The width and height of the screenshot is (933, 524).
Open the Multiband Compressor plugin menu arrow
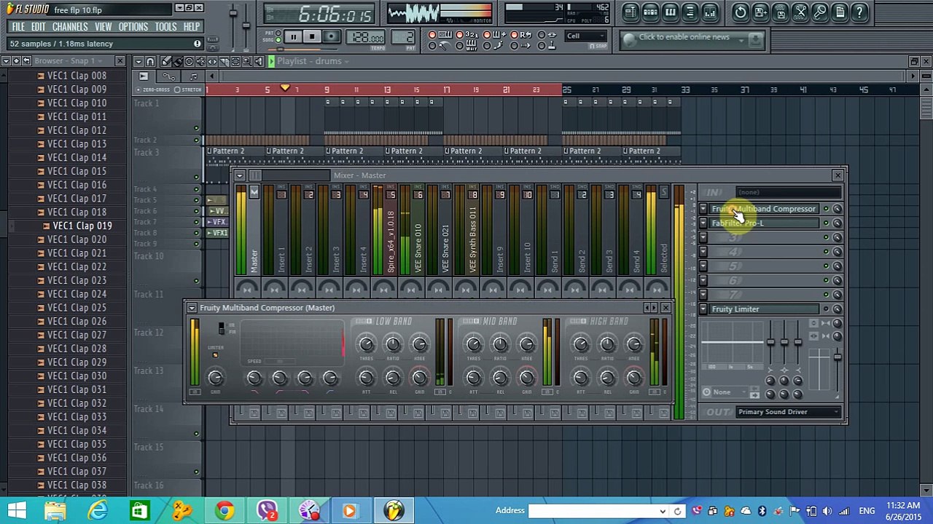(x=192, y=308)
